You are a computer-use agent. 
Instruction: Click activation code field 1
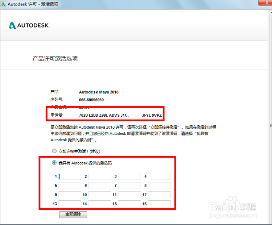[x=70, y=176]
